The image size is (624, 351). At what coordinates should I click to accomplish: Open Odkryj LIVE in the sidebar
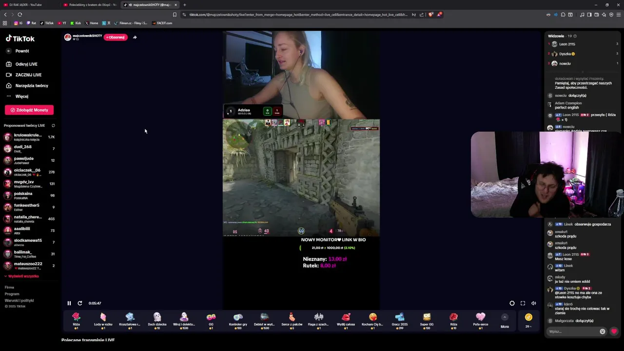26,64
